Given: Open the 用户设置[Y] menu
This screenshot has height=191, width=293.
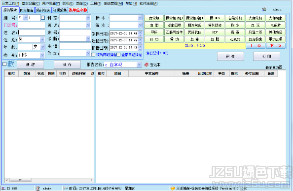Looking at the screenshot, I should [x=51, y=3].
